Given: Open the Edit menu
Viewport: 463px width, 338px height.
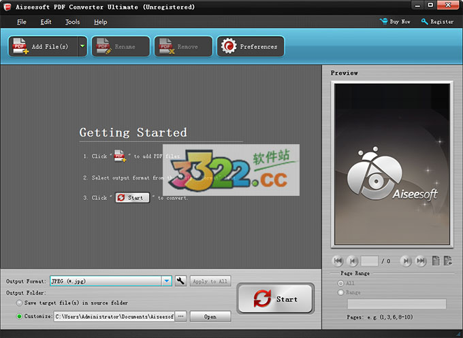Looking at the screenshot, I should (46, 22).
